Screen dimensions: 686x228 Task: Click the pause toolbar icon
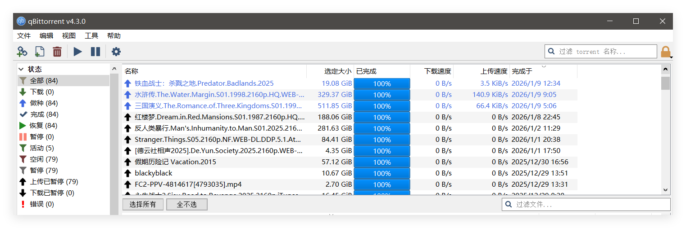click(x=95, y=52)
